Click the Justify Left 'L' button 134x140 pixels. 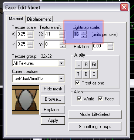(78, 64)
